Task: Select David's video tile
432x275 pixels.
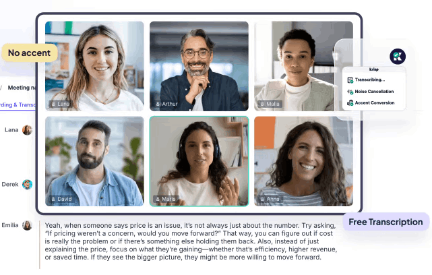Action: [94, 161]
